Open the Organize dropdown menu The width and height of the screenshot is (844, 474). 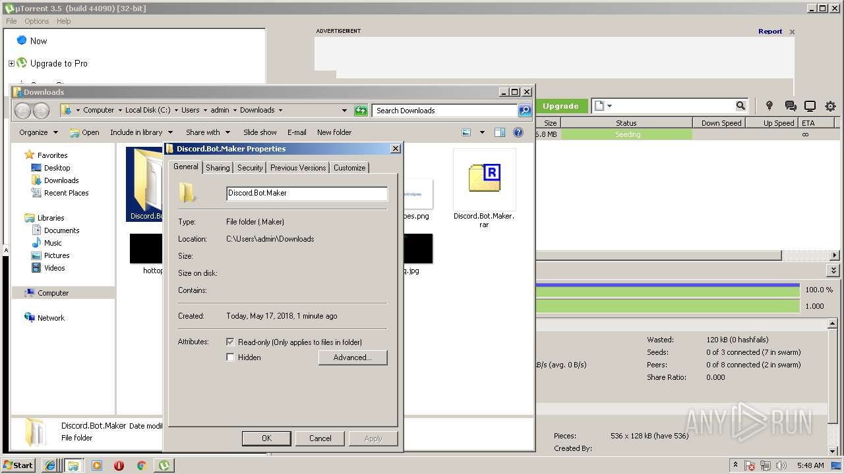(38, 132)
